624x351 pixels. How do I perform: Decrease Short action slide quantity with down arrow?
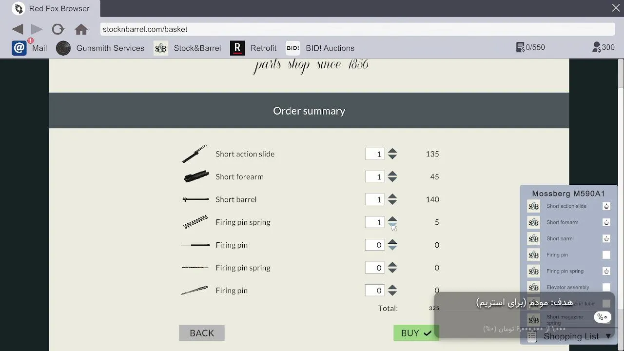(x=392, y=157)
